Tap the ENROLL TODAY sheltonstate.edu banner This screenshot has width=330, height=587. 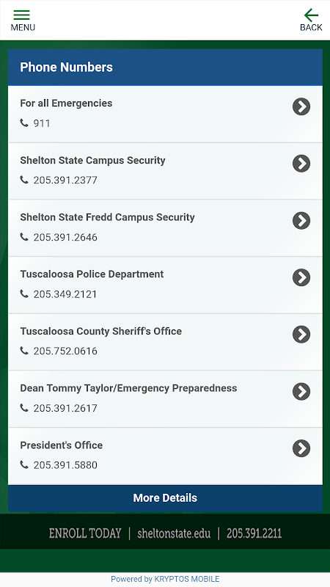165,533
